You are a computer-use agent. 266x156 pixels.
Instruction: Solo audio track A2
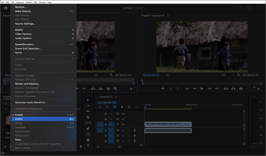click(x=129, y=136)
